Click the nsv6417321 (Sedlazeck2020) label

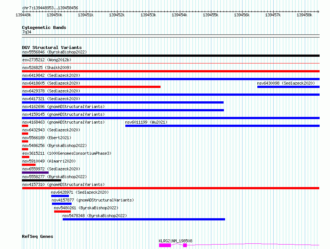tap(51, 99)
